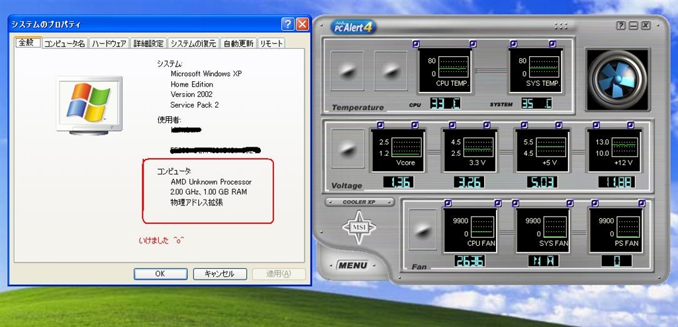The width and height of the screenshot is (678, 327).
Task: Click right blue icon above Vcore gauge
Action: (414, 125)
